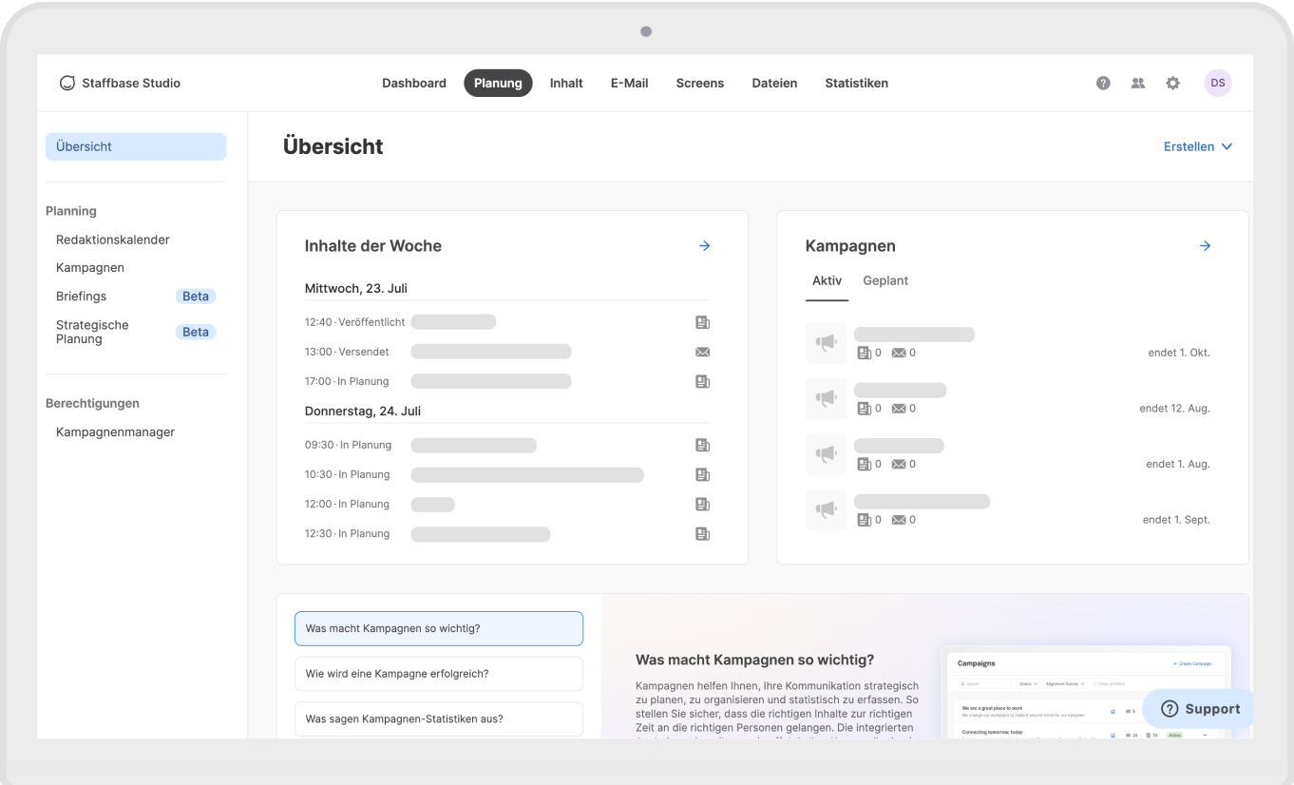Open Kampagnen in sidebar

pyautogui.click(x=90, y=268)
